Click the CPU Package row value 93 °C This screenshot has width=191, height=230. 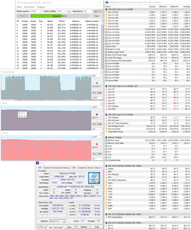176,106
